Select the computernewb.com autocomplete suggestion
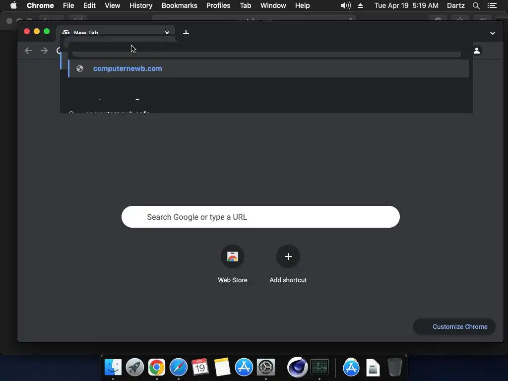 point(268,68)
